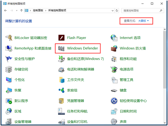Open 家庭组 icon

[x=62, y=90]
